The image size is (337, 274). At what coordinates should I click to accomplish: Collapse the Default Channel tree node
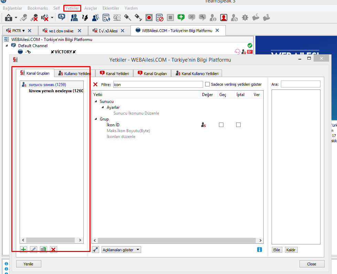click(7, 45)
